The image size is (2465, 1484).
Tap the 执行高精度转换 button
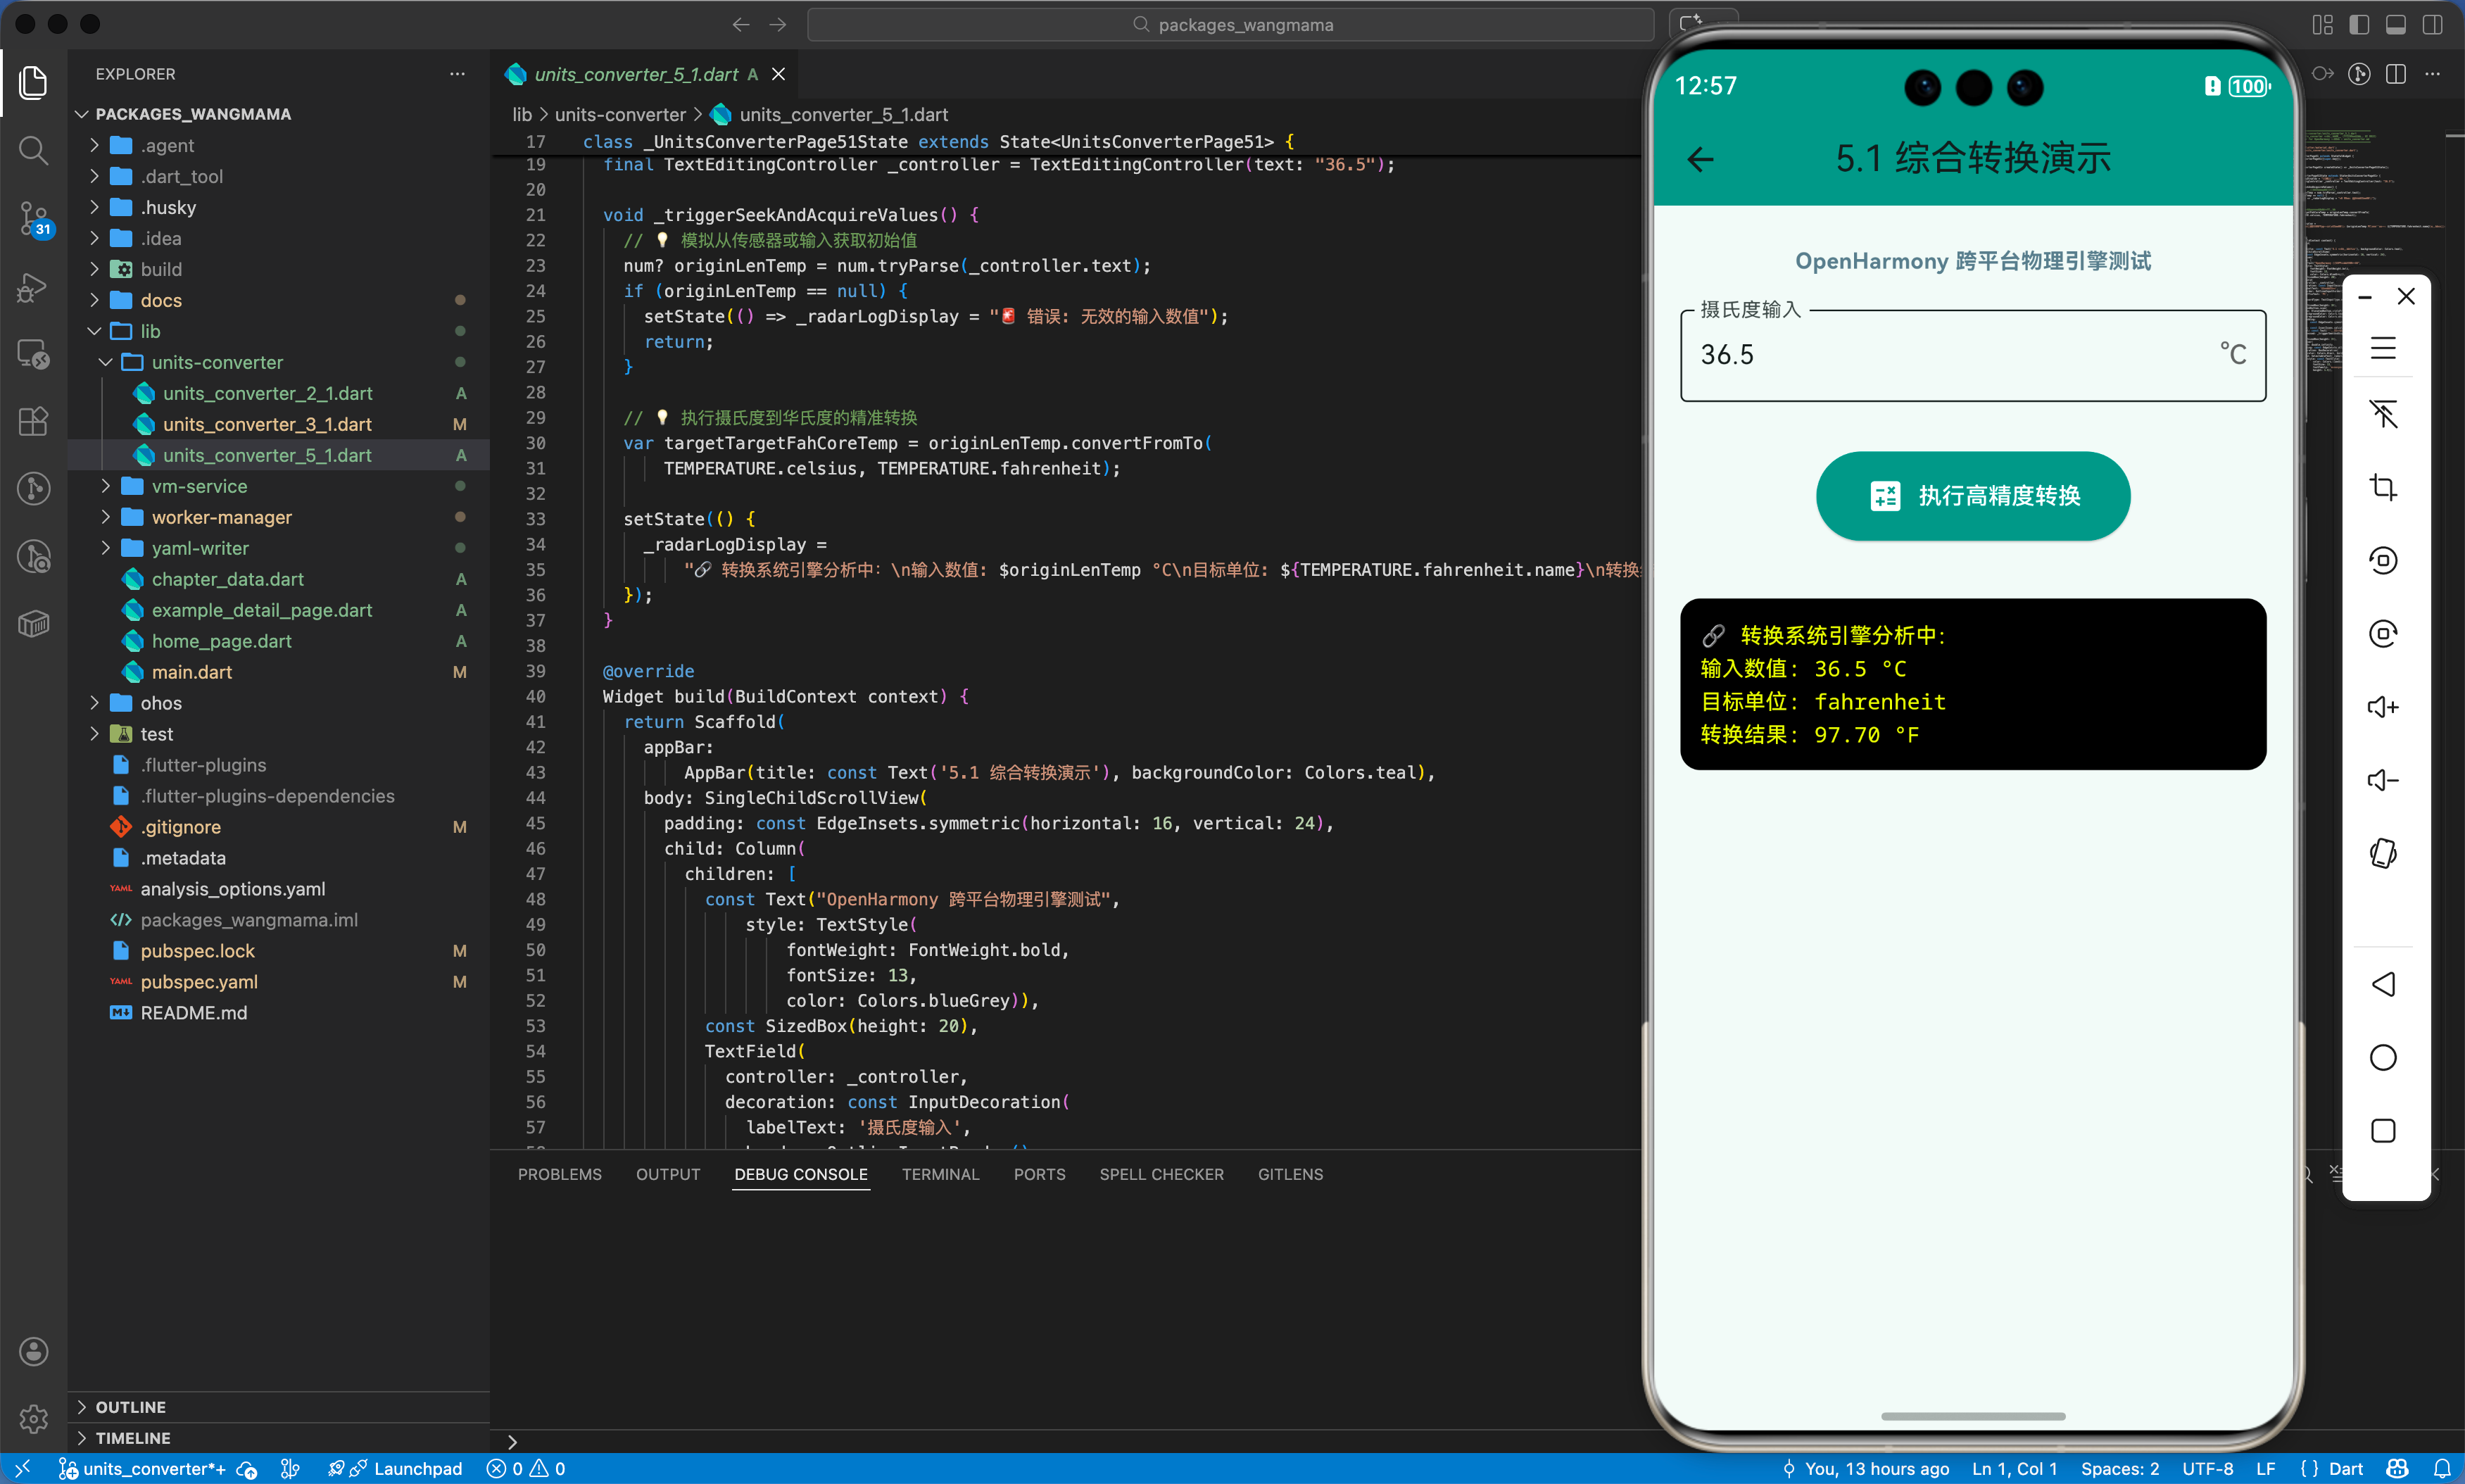[x=1972, y=496]
